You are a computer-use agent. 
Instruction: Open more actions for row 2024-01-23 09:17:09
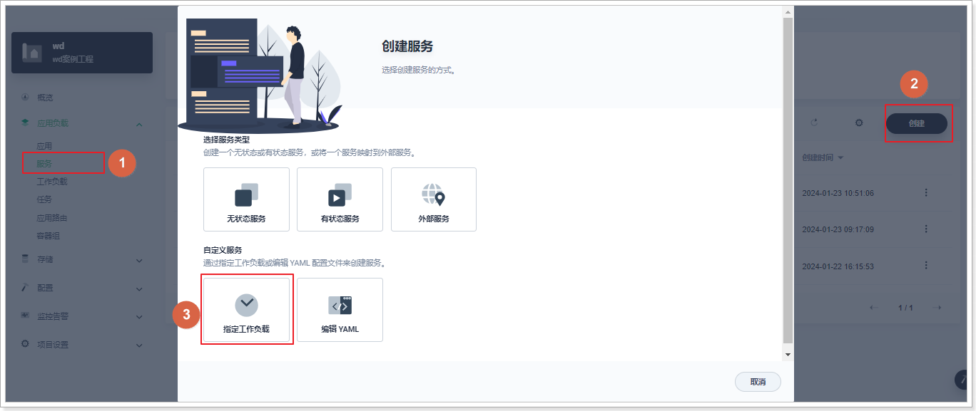926,229
